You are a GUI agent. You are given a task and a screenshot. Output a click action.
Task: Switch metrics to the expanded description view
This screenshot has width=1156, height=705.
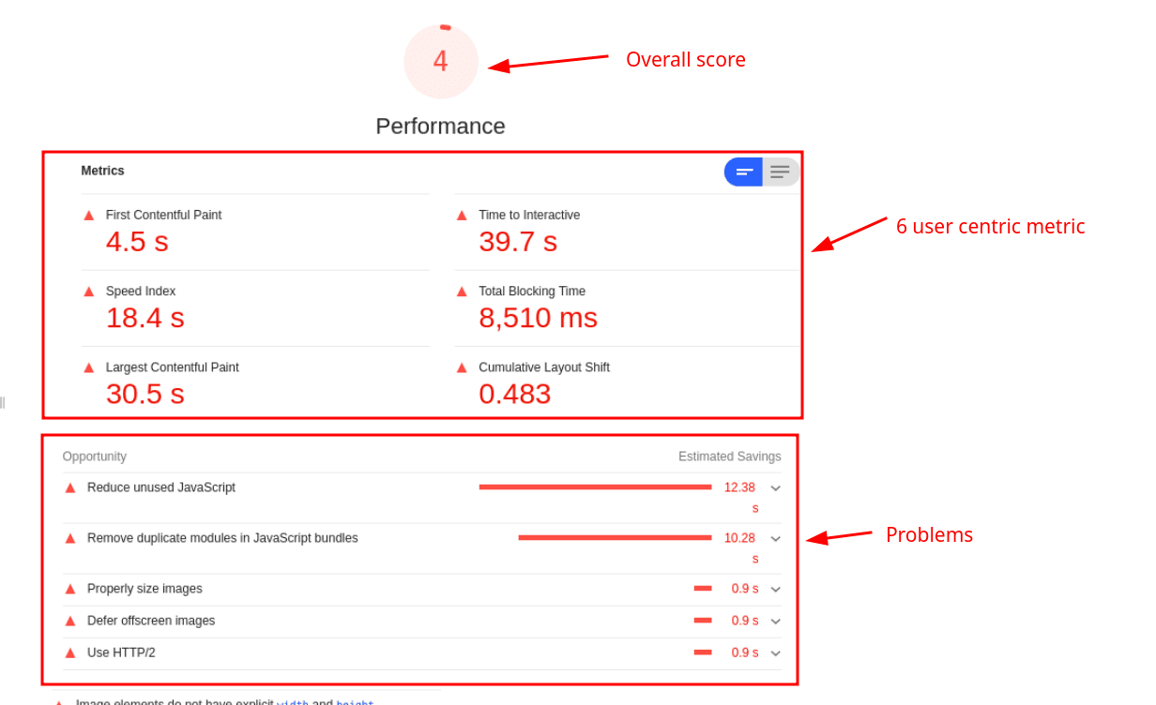[781, 172]
